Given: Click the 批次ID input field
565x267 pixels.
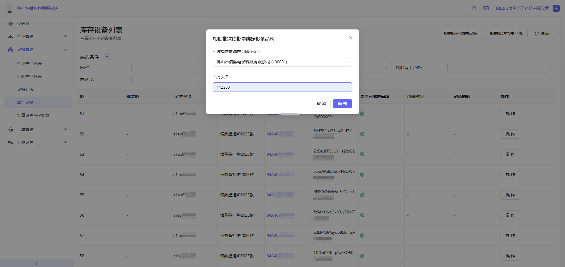Looking at the screenshot, I should 282,87.
